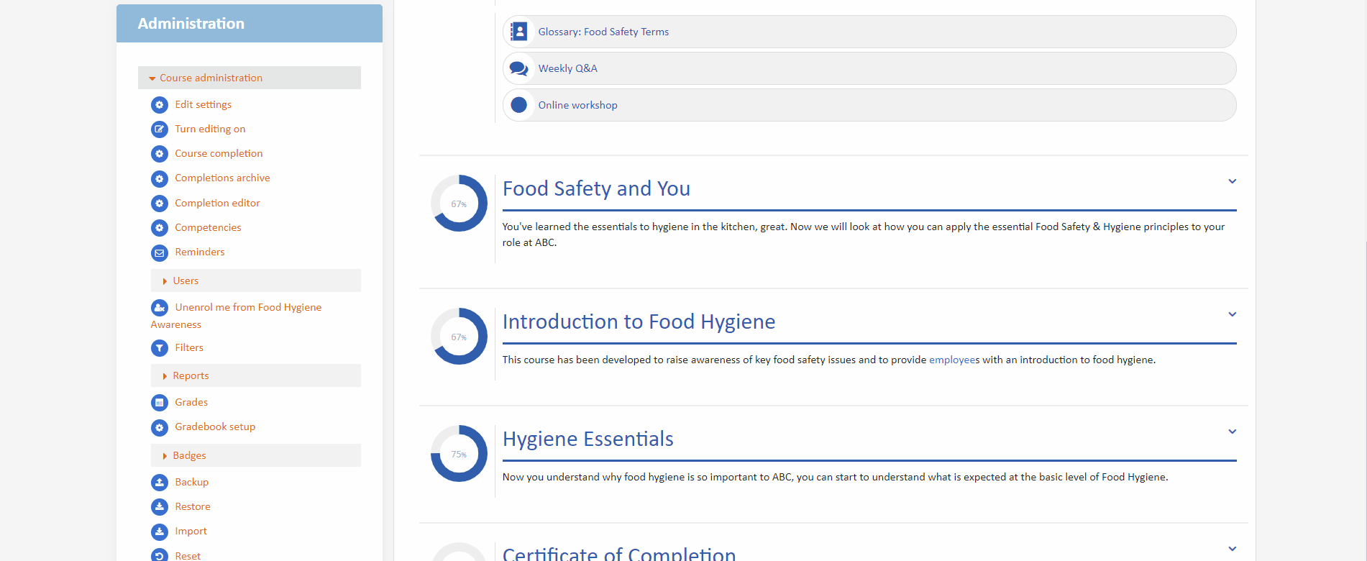Click the Grades table icon
The image size is (1367, 561).
[159, 403]
